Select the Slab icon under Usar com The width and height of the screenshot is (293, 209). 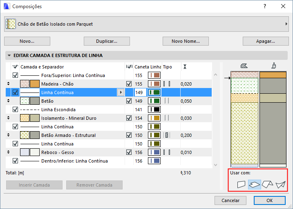pyautogui.click(x=254, y=185)
